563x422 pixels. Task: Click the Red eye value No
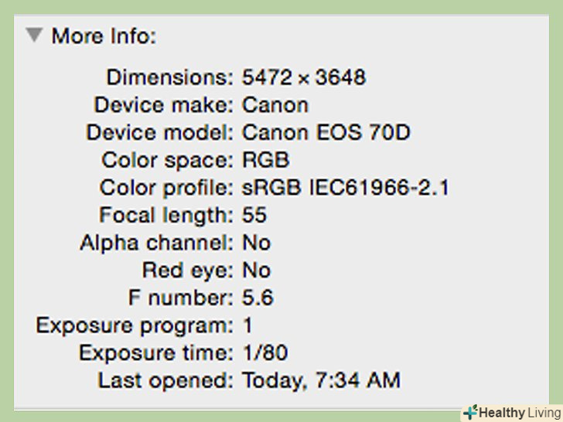pyautogui.click(x=256, y=271)
